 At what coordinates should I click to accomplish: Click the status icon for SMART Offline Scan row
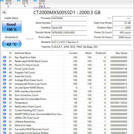(x=5, y=114)
